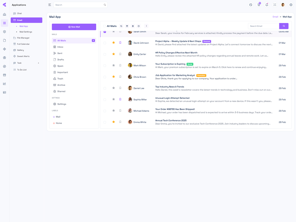Screen dimensions: 296x222
Task: Go to Mail Settings in sidebar
Action: point(26,32)
